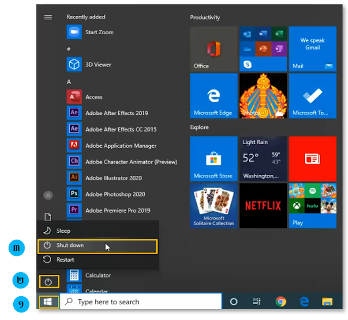Open the Microsoft Store tile
The height and width of the screenshot is (320, 348).
tap(213, 159)
